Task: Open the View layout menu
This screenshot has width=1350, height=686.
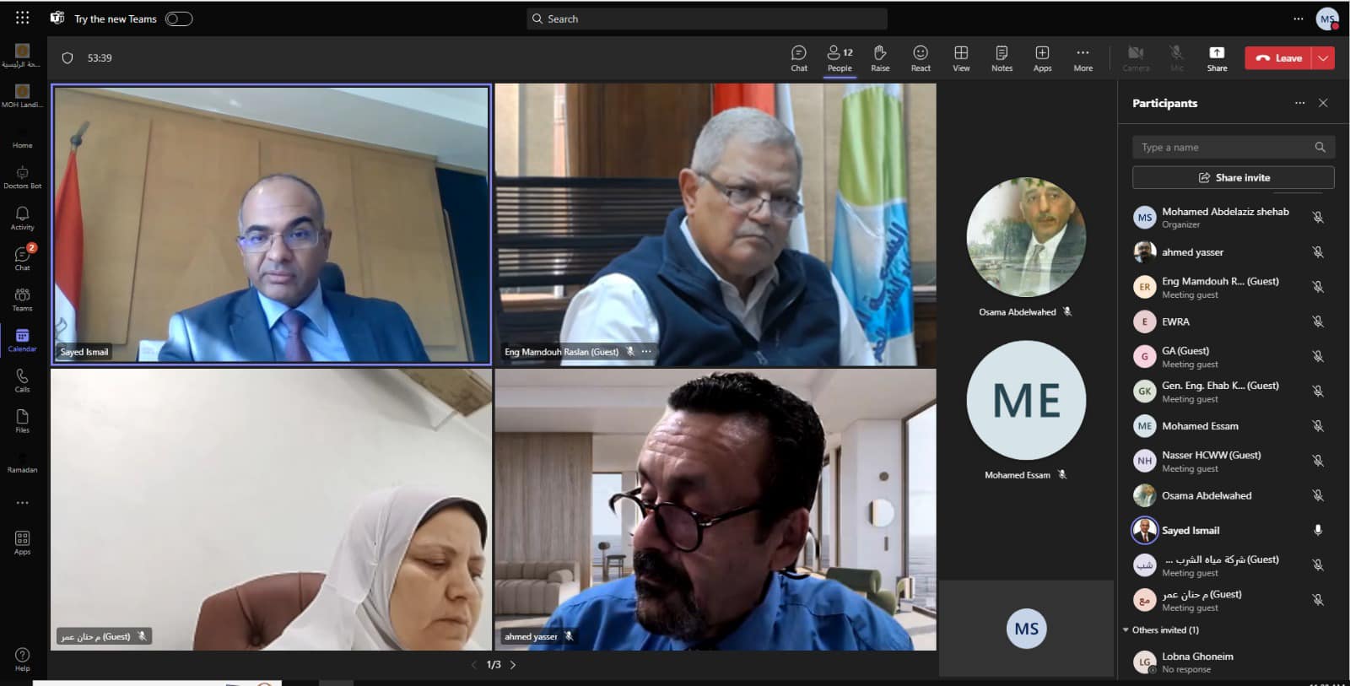Action: (961, 57)
